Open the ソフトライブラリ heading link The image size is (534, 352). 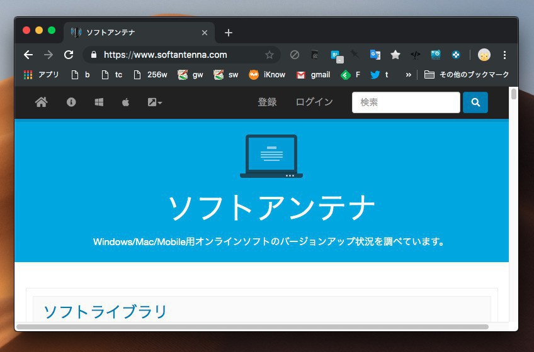click(x=105, y=312)
